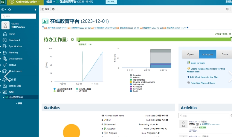The width and height of the screenshot is (232, 137).
Task: Open the navigation settings gear
Action: coord(3,10)
